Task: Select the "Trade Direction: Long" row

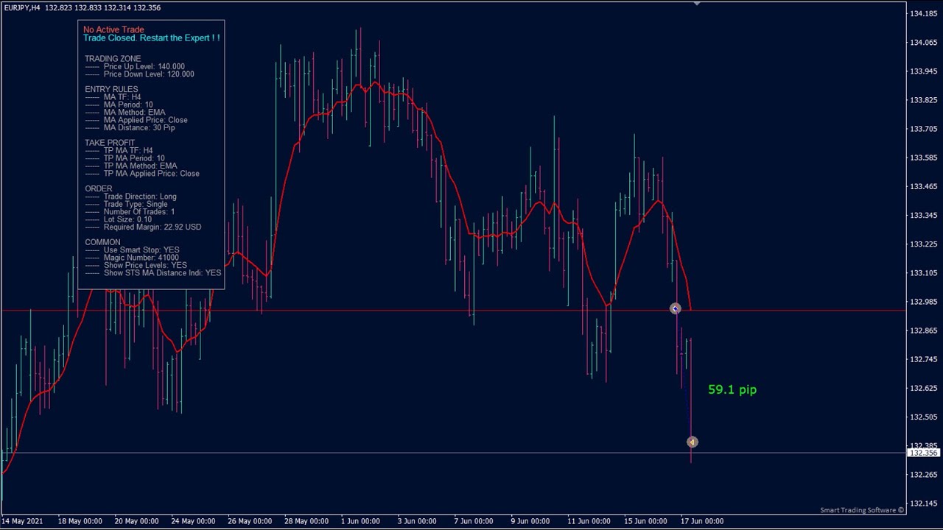Action: coord(130,197)
